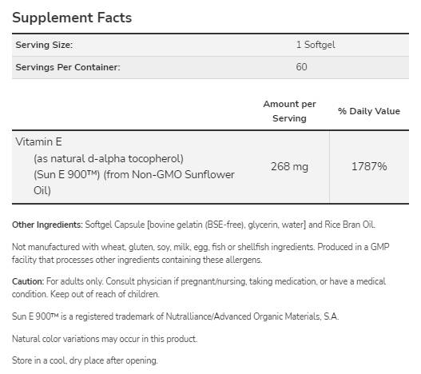Click the Amount per Serving column header

click(289, 111)
